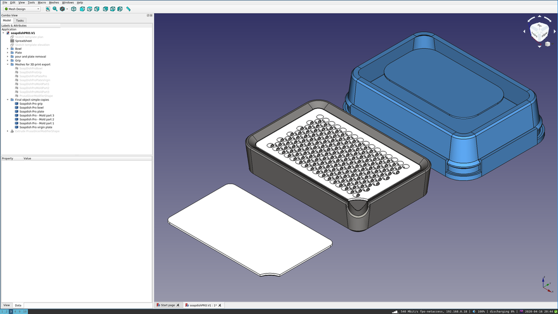Open the Meshes menu
Screen dimensions: 558x314
click(x=54, y=3)
